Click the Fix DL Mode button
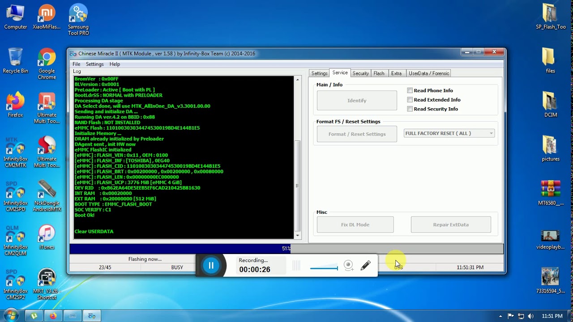The image size is (573, 322). click(x=355, y=225)
